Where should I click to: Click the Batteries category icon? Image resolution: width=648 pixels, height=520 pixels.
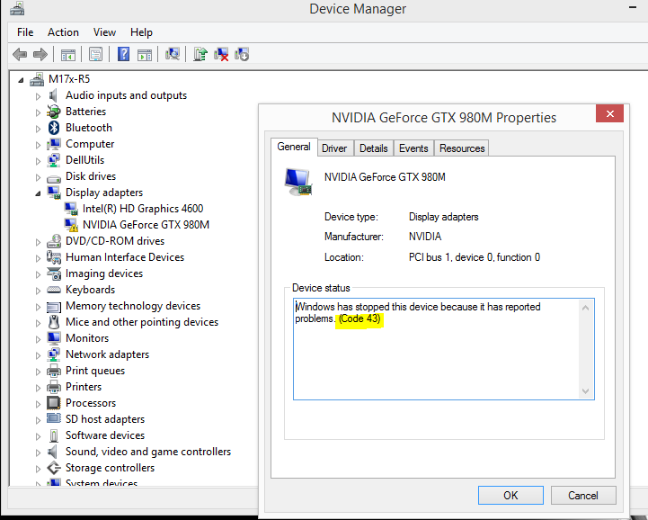[54, 112]
